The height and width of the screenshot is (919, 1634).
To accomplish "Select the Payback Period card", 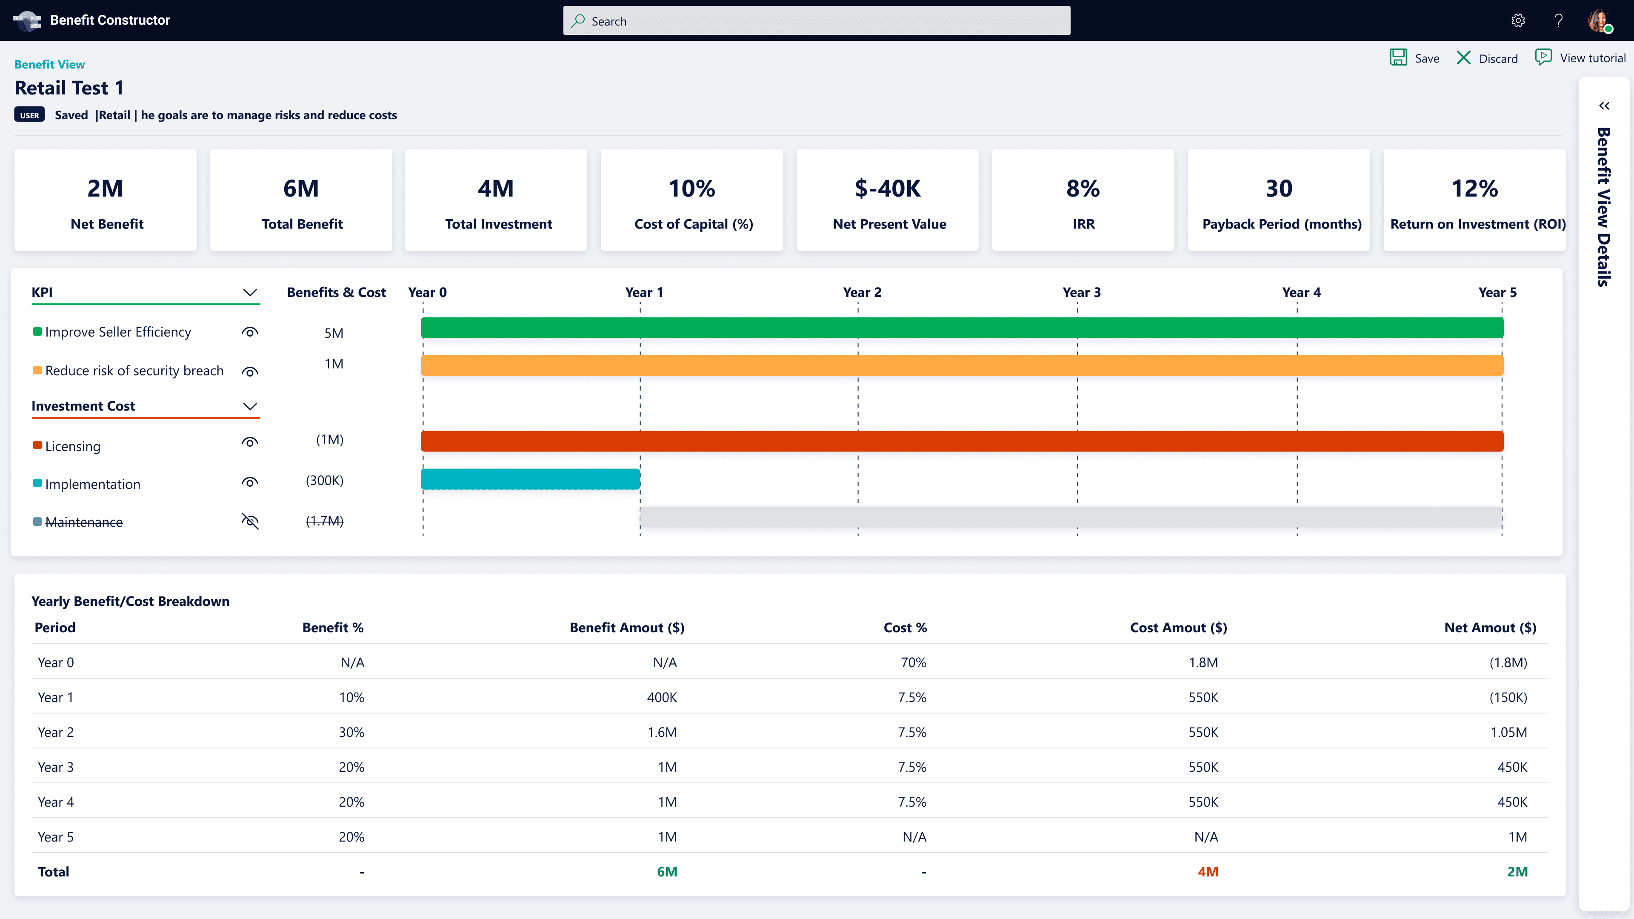I will [1279, 200].
